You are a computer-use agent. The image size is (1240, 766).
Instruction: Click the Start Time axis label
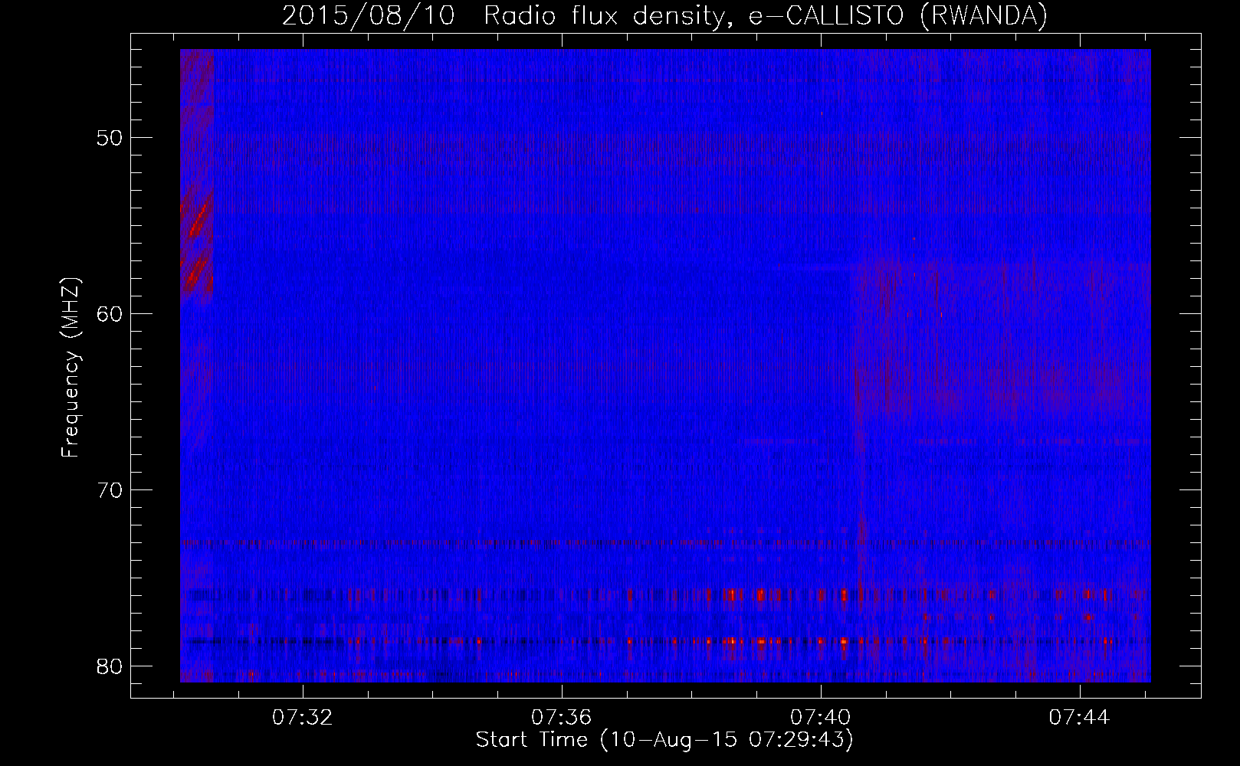[664, 740]
